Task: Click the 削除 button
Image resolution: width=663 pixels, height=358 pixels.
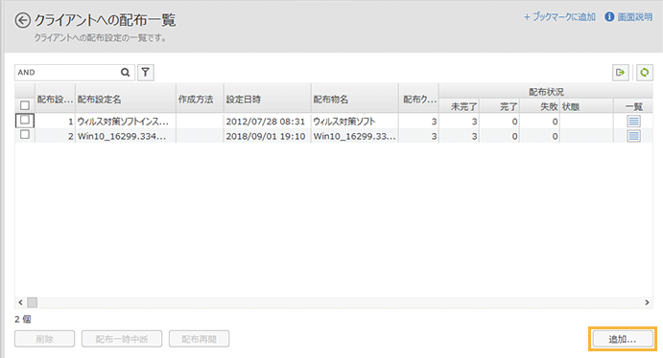Action: pos(44,339)
